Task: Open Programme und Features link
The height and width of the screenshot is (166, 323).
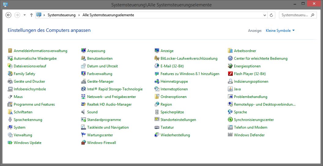Action: [x=34, y=104]
